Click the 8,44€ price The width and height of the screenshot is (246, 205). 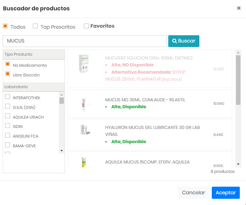[218, 135]
